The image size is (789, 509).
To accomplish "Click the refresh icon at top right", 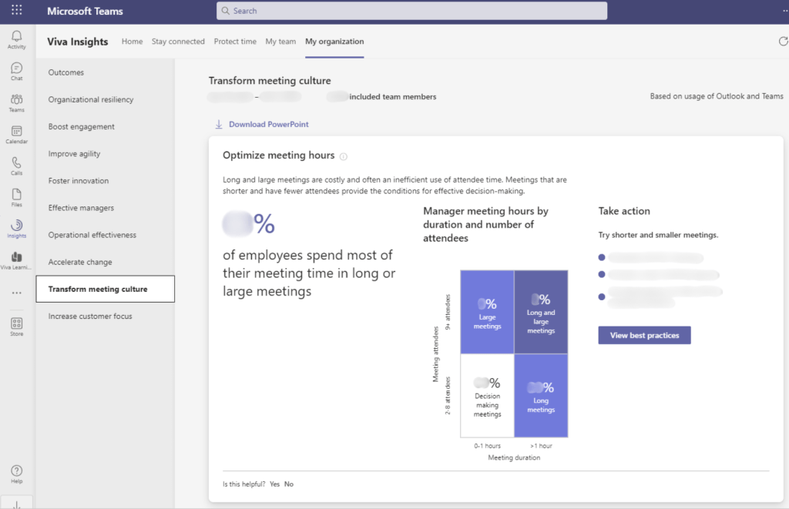I will click(784, 42).
